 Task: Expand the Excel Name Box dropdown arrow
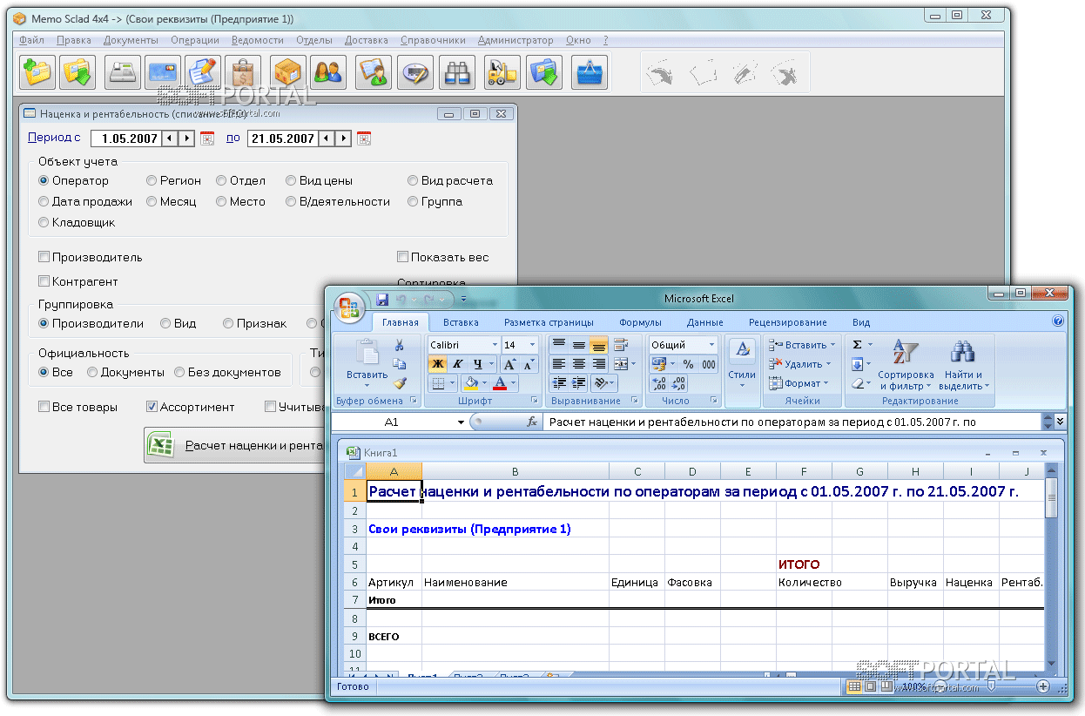[x=462, y=422]
